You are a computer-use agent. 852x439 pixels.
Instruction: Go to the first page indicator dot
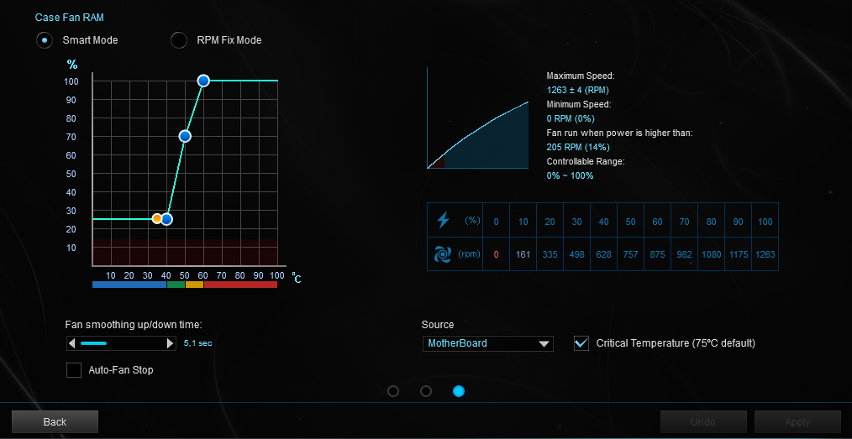(393, 391)
